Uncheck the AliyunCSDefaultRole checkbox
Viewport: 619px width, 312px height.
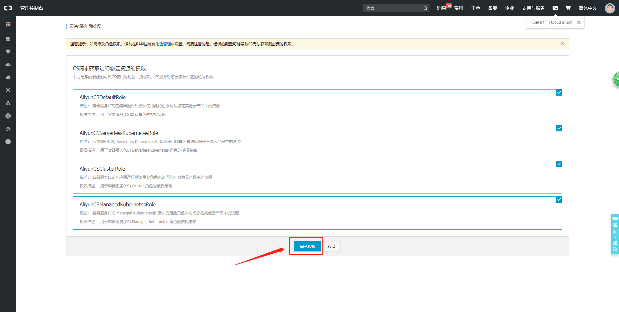click(559, 93)
